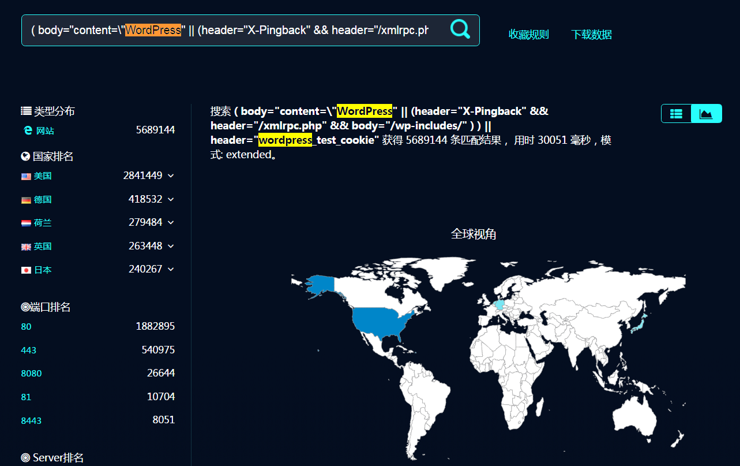Screen dimensions: 740x466
Task: Click the United States flag icon
Action: tap(26, 176)
